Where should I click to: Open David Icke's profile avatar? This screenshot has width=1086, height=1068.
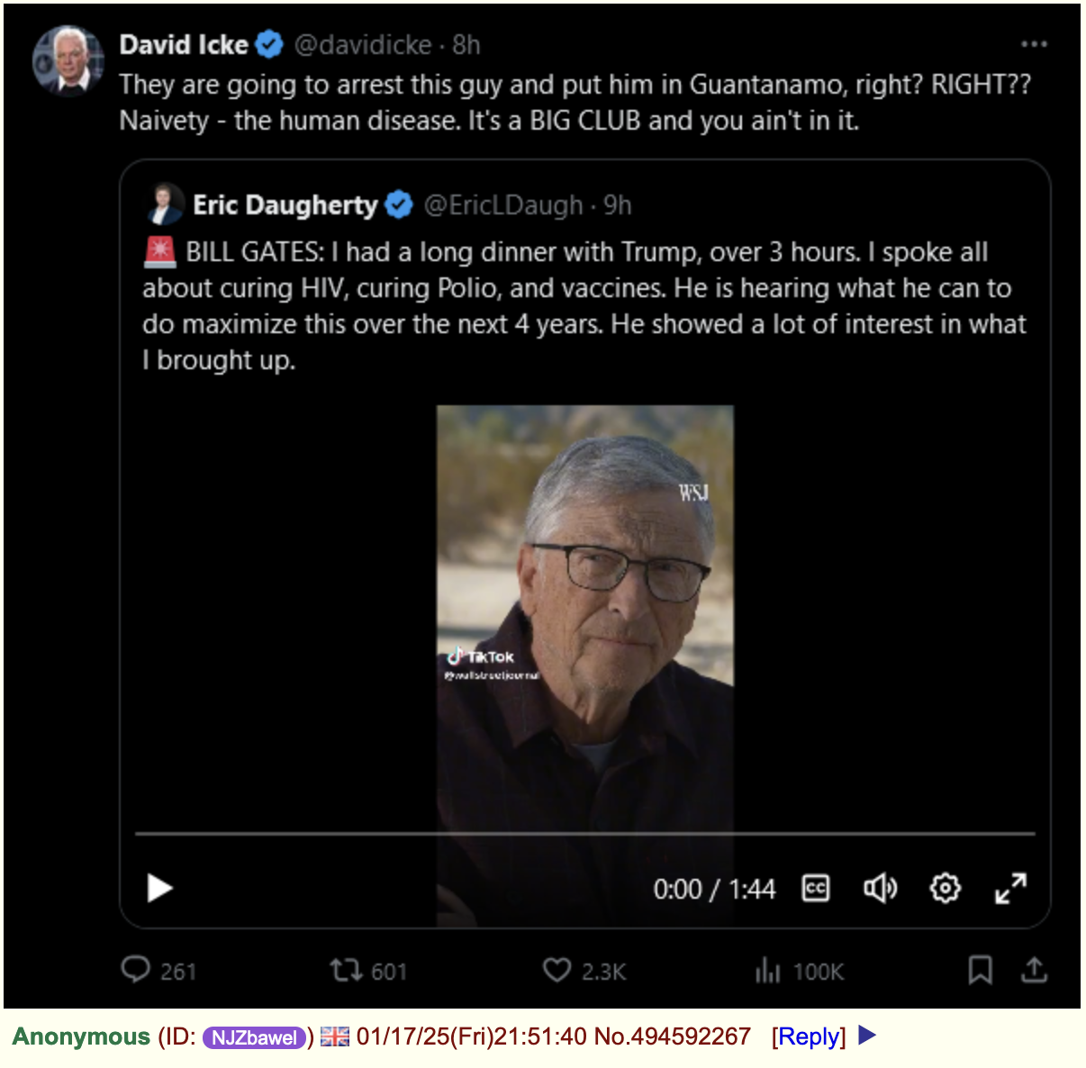click(x=68, y=59)
